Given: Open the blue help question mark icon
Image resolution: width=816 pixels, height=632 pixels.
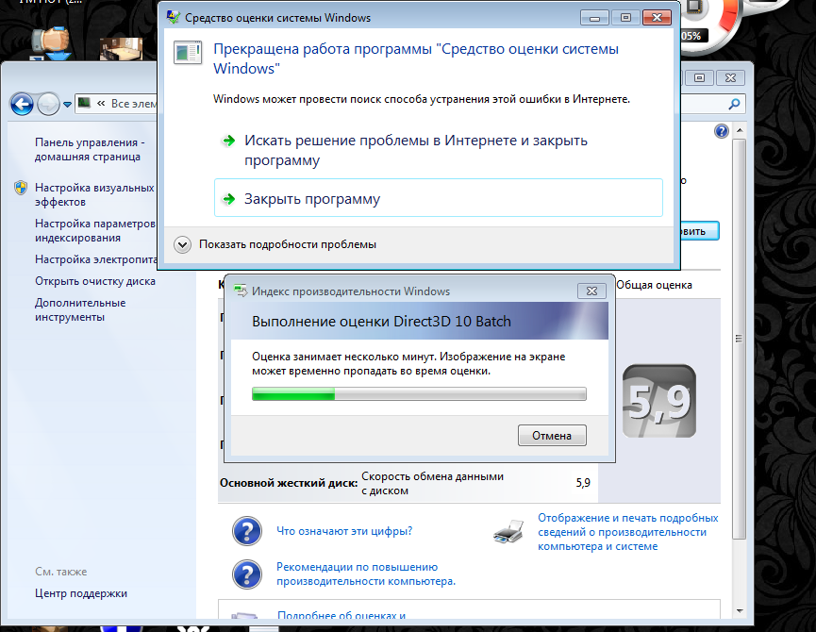Looking at the screenshot, I should (722, 131).
